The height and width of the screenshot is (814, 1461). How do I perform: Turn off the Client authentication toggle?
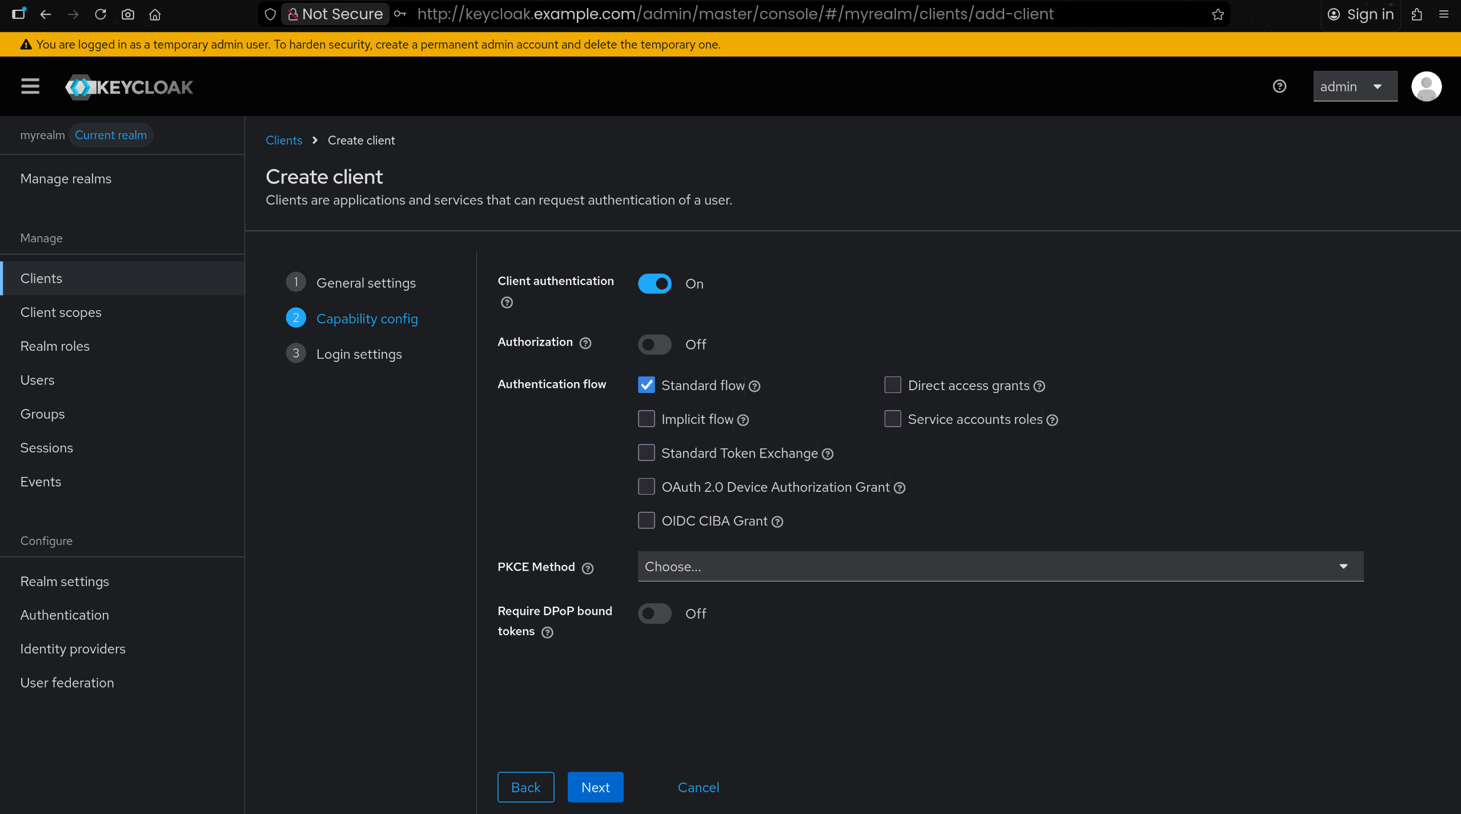click(x=655, y=284)
